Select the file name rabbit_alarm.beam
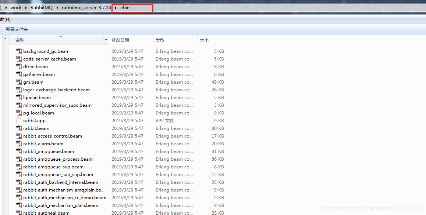 click(x=43, y=144)
